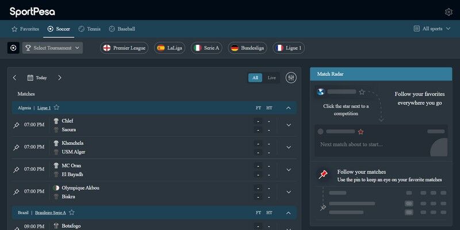The image size is (460, 230).
Task: Click the MC Oran team jersey icon
Action: coord(56,166)
